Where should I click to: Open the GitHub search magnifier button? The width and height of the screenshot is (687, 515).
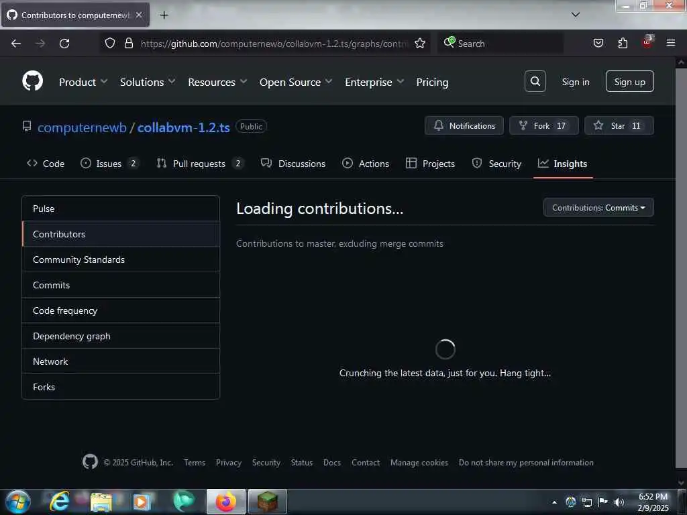point(535,81)
